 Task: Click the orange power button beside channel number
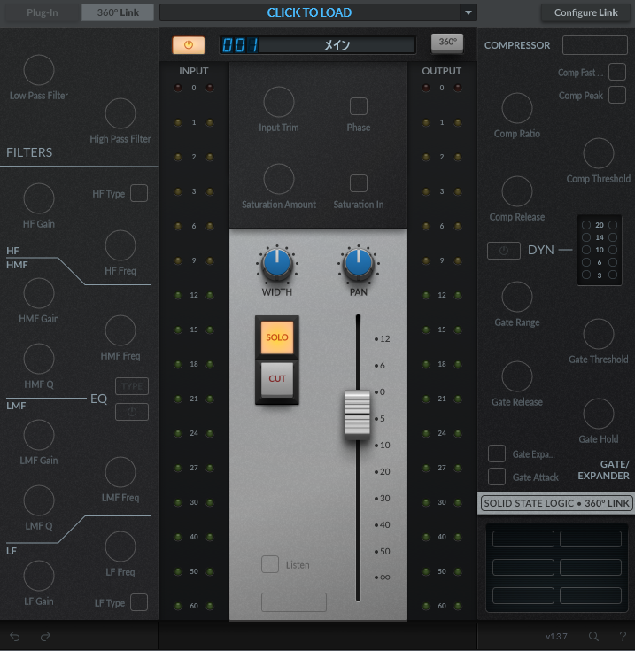(188, 45)
